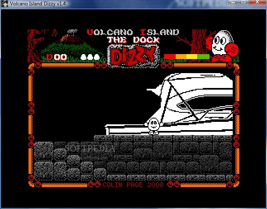
Task: Click the multicolor energy bar
Action: [187, 57]
